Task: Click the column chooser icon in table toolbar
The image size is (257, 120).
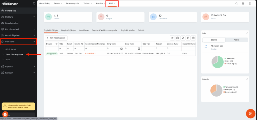Action: coord(193,38)
